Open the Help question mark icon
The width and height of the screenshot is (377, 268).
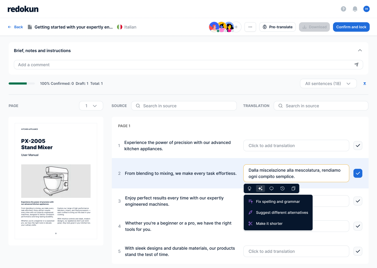coord(343,9)
